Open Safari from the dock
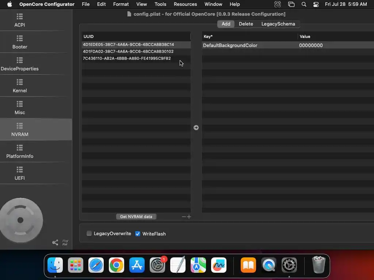 tap(96, 265)
